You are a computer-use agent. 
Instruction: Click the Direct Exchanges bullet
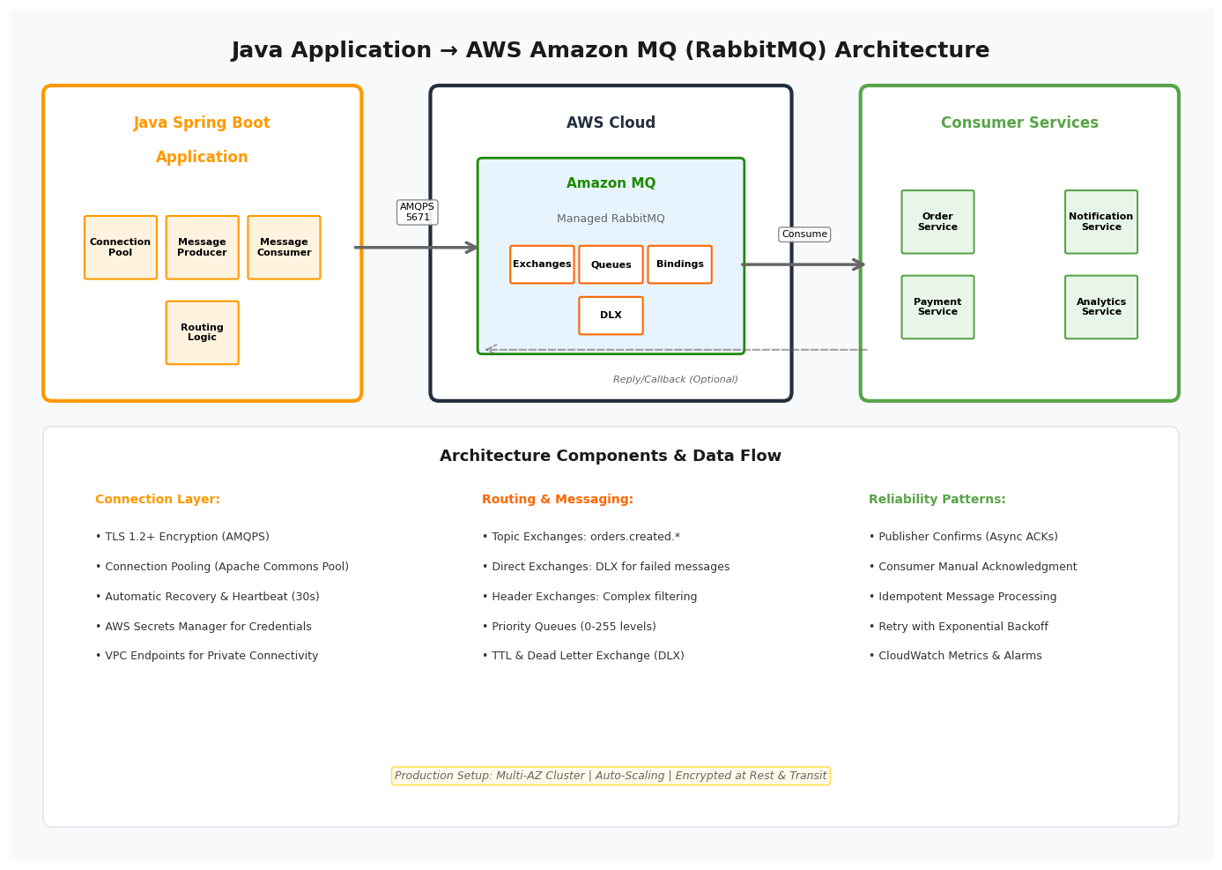point(606,568)
